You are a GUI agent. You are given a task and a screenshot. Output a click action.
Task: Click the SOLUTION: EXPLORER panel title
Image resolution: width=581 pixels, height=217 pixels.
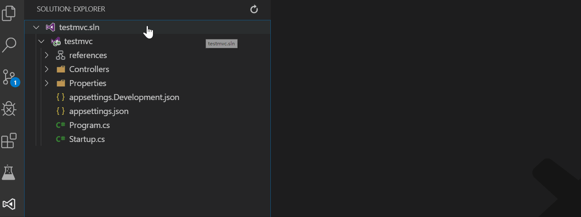71,9
